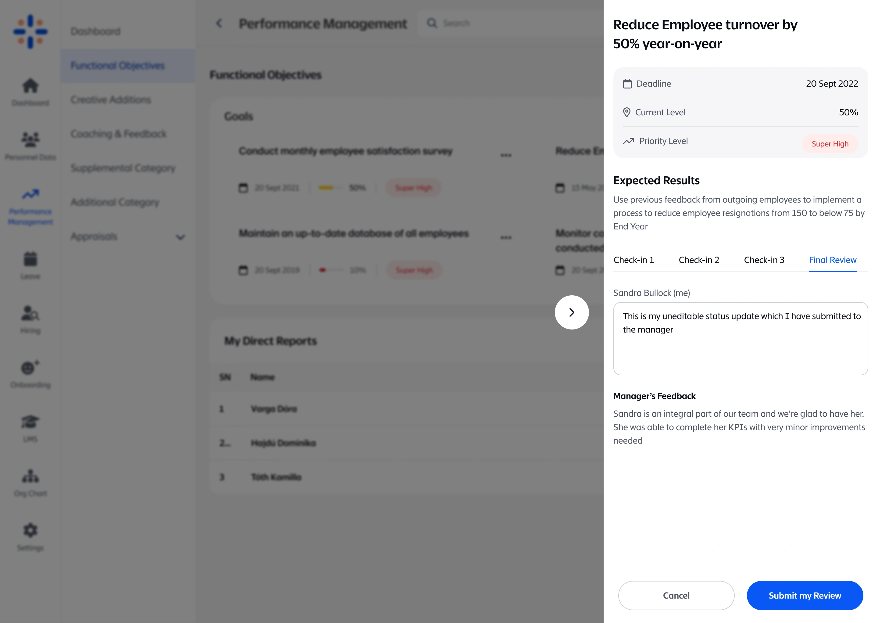Open the Hiring icon in sidebar
This screenshot has width=878, height=623.
(30, 313)
